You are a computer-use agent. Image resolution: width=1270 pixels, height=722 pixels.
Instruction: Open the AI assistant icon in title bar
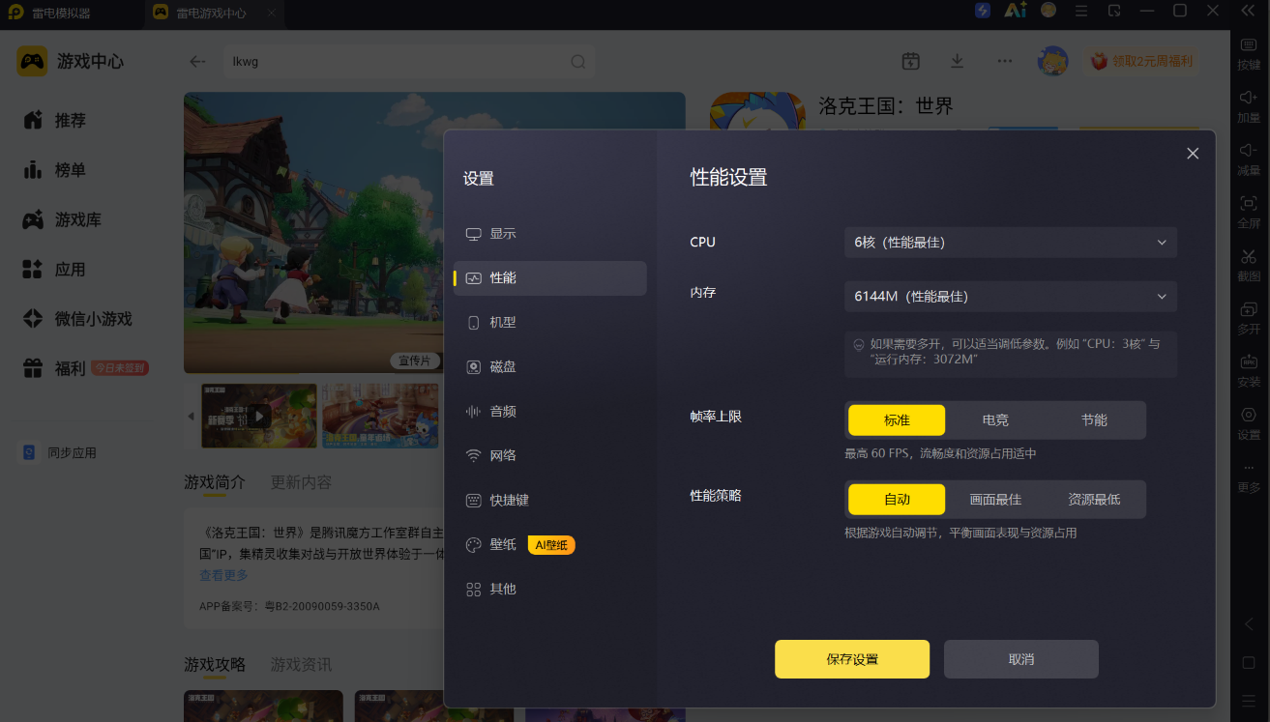pyautogui.click(x=1015, y=11)
